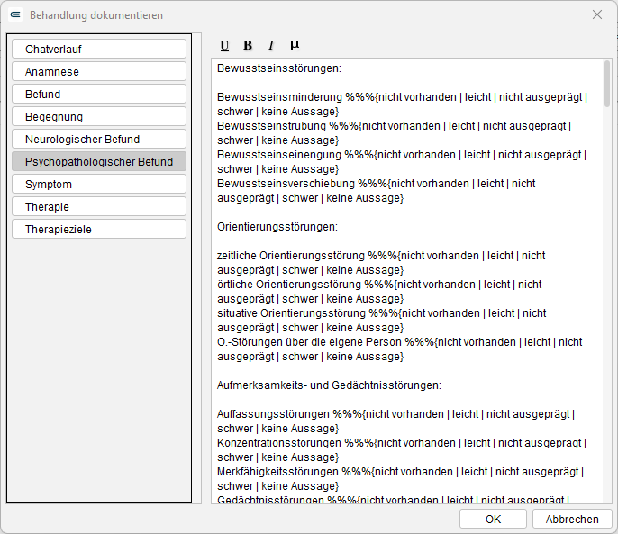618x534 pixels.
Task: Click the Abbrechen button
Action: (572, 519)
